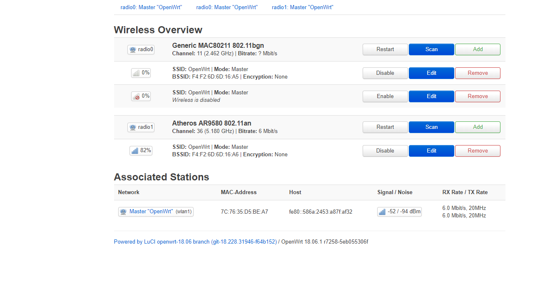This screenshot has width=560, height=281.
Task: Edit the network with BSSID F4:F2:6D:6D:16:A6
Action: pyautogui.click(x=431, y=151)
